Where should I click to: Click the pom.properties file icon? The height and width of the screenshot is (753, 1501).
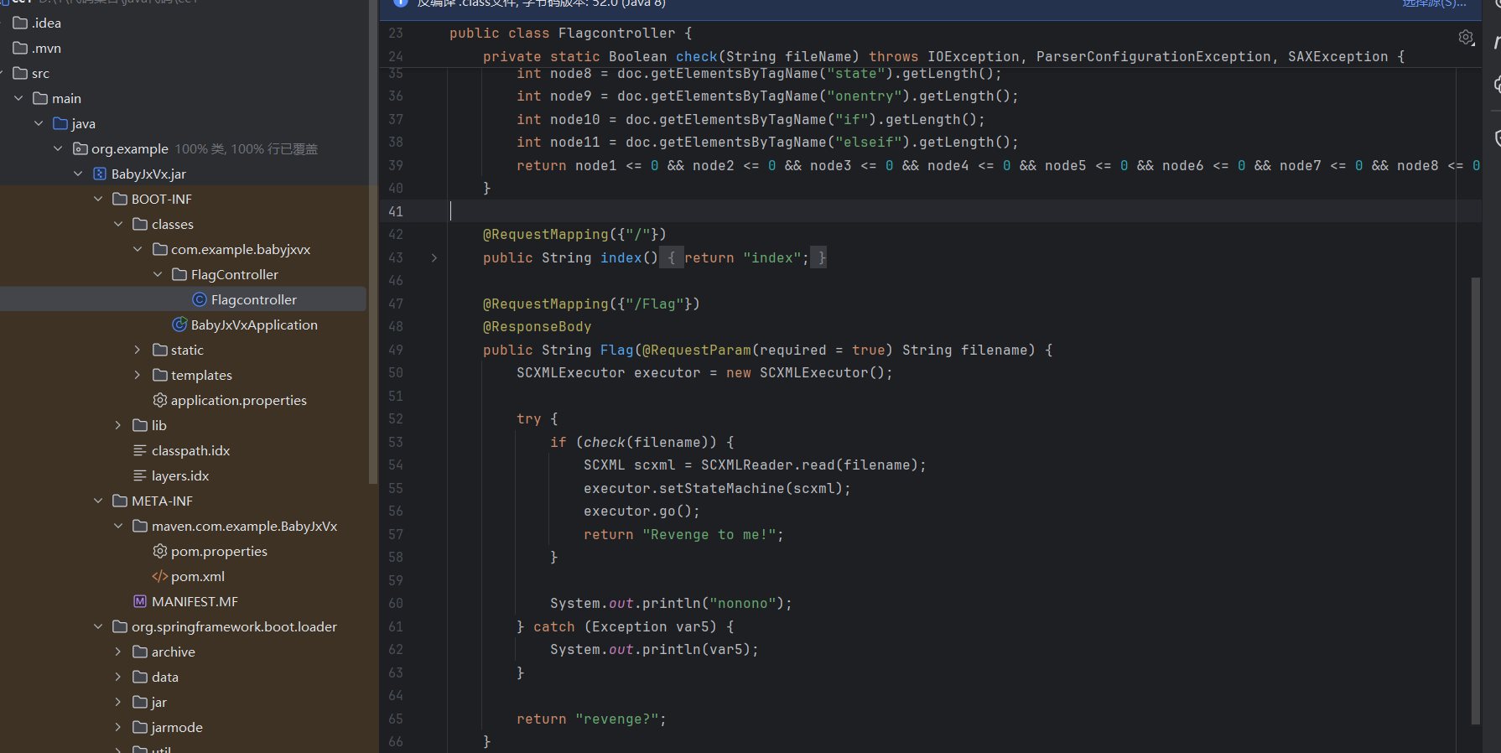click(x=160, y=551)
